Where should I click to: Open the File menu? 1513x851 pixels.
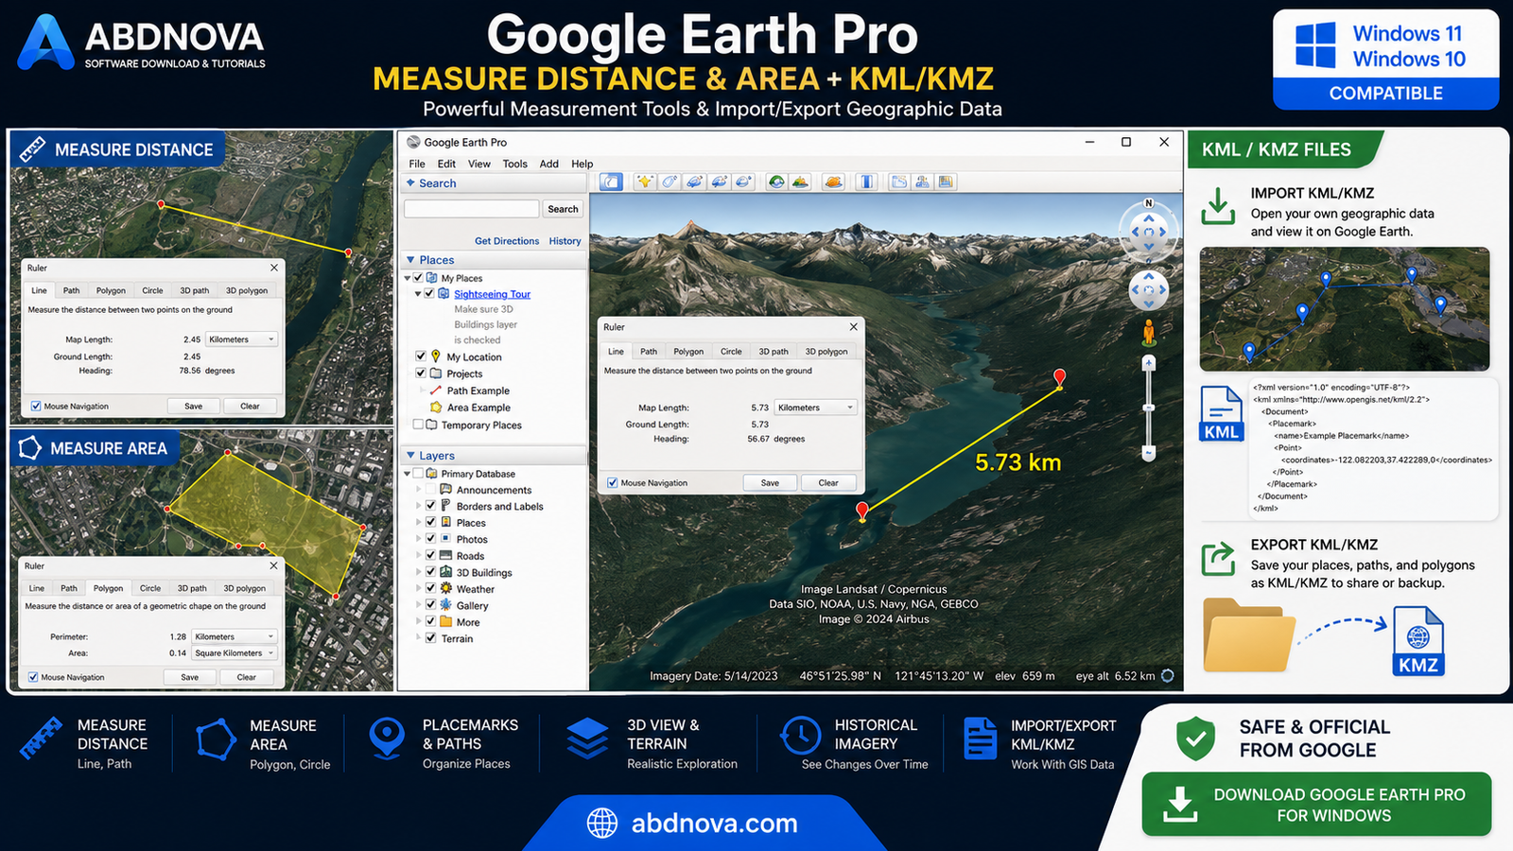417,164
